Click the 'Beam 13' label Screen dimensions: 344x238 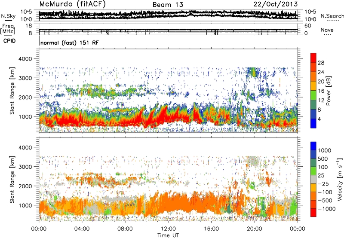click(x=168, y=5)
